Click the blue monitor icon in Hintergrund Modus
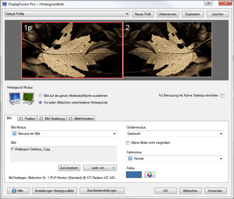 click(15, 99)
